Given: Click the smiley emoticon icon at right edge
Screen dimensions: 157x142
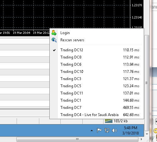Looking at the screenshot, I should point(155,131).
